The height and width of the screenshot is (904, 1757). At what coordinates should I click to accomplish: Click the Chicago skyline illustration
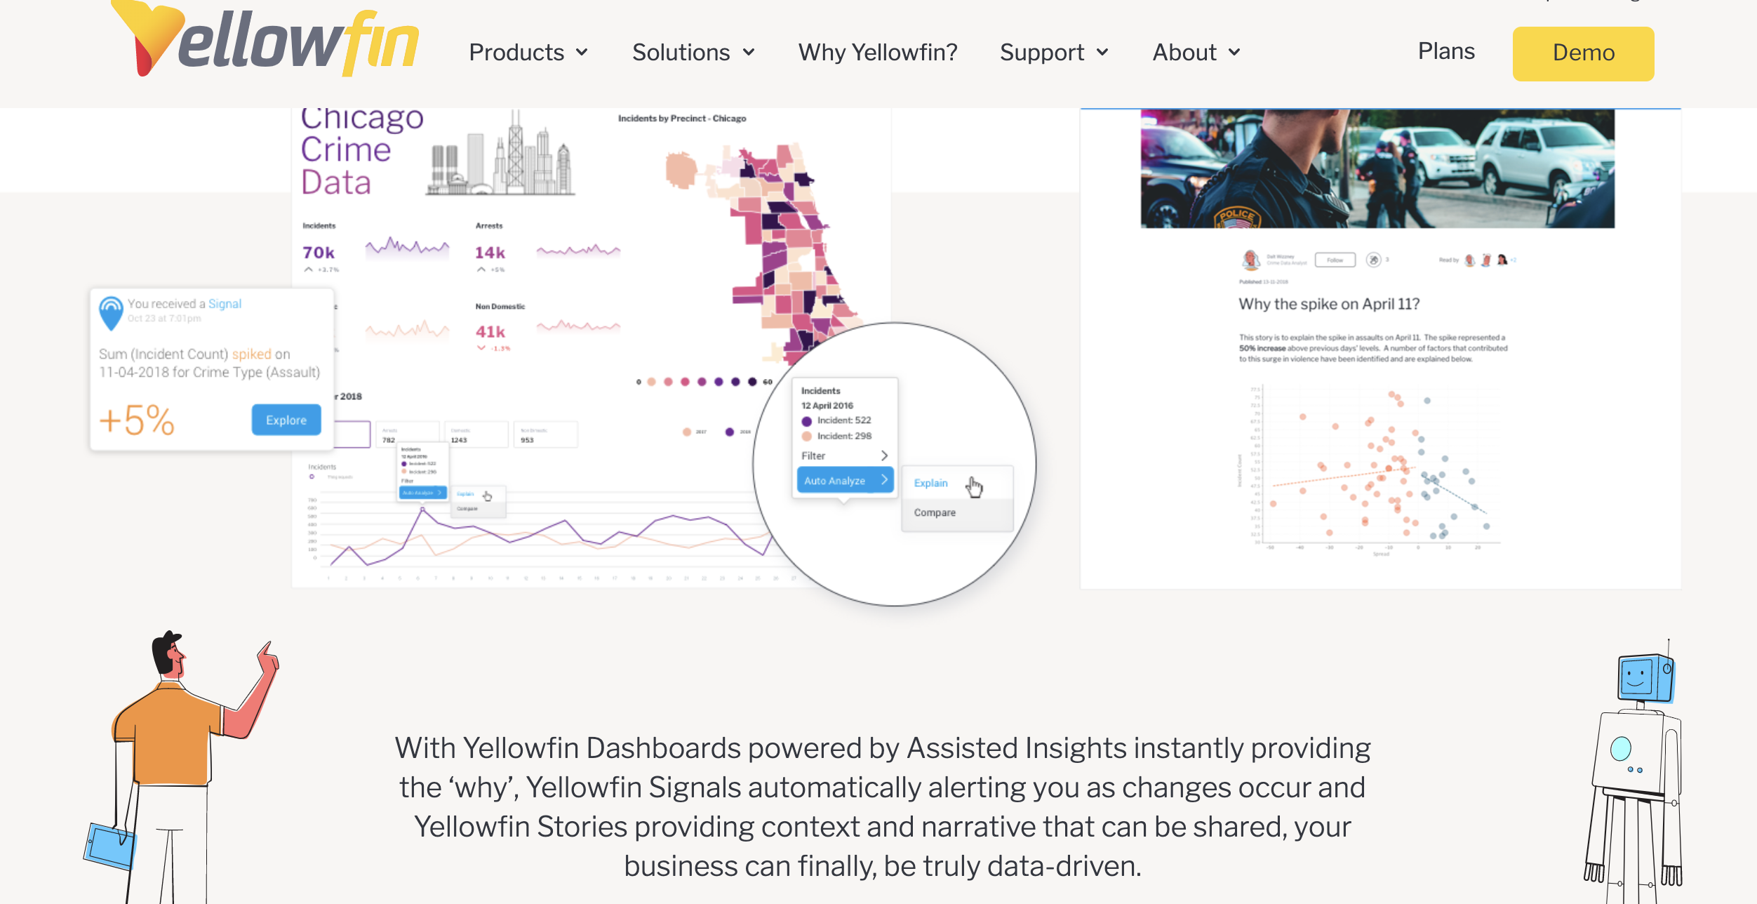coord(500,154)
